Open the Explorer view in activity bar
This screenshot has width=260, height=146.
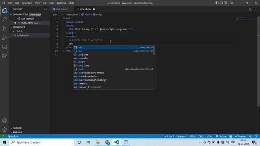(x=4, y=11)
